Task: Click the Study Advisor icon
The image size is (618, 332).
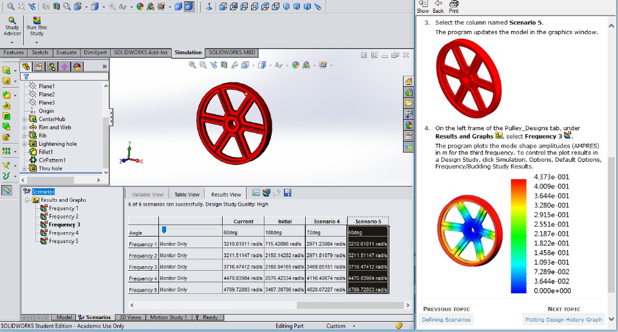Action: (12, 20)
